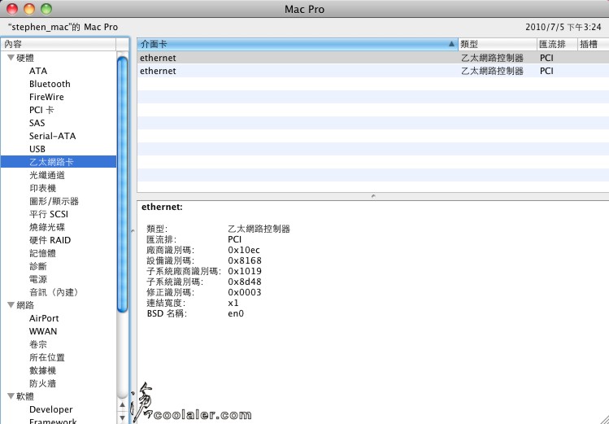Select Developer under software

click(x=51, y=409)
